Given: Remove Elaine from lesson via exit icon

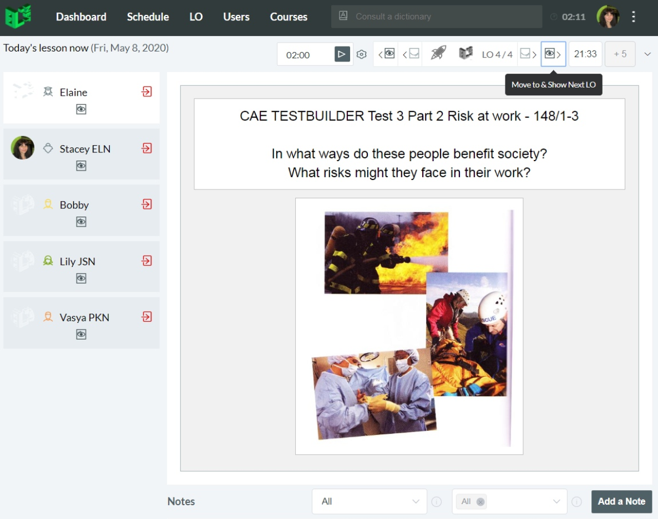Looking at the screenshot, I should [x=147, y=91].
